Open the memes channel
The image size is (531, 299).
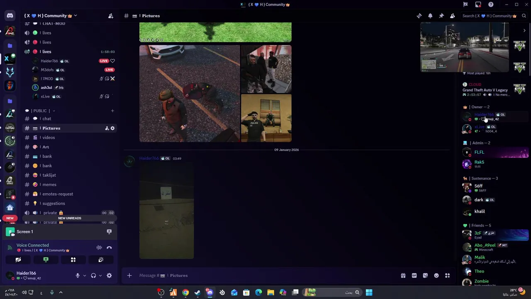pyautogui.click(x=69, y=184)
